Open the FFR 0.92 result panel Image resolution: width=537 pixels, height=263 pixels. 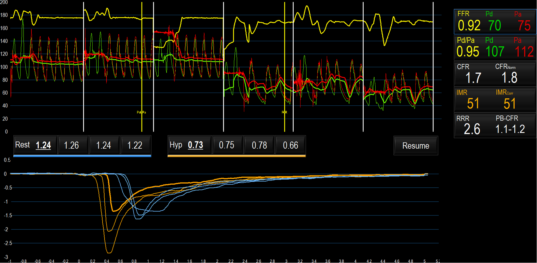click(495, 22)
